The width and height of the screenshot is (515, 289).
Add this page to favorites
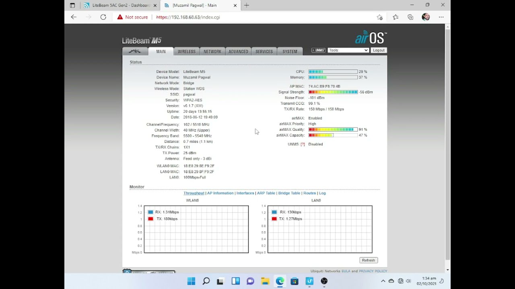379,17
